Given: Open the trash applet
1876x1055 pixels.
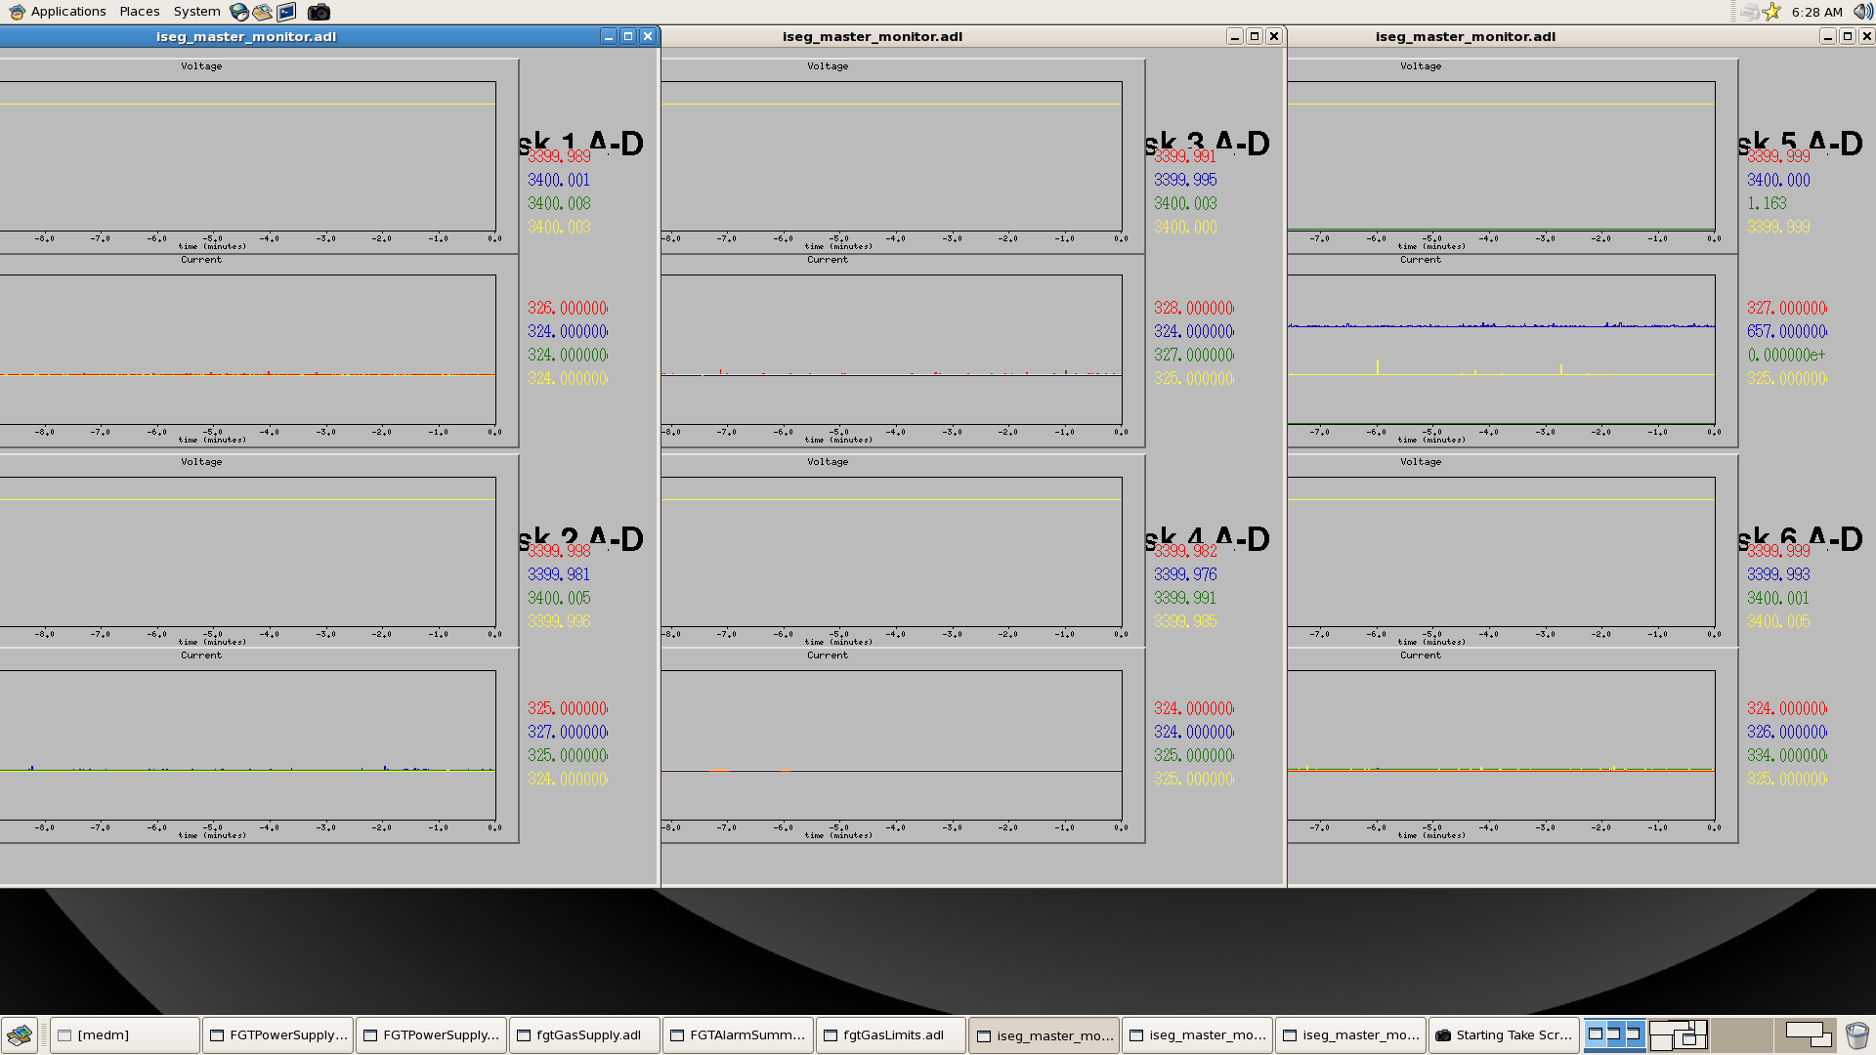Looking at the screenshot, I should point(1856,1034).
